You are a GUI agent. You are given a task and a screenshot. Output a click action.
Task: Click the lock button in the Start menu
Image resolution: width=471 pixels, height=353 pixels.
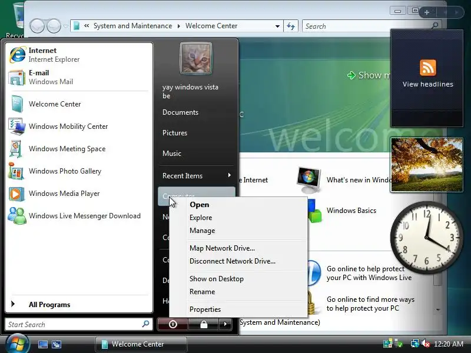[204, 324]
